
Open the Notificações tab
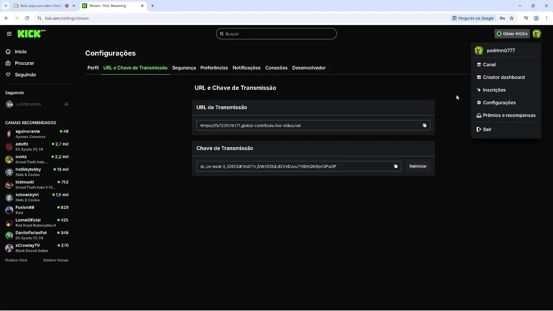tap(246, 68)
